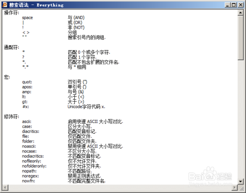This screenshot has height=193, width=246.
Task: Click the 'nopath:' modifier text
Action: [29, 171]
